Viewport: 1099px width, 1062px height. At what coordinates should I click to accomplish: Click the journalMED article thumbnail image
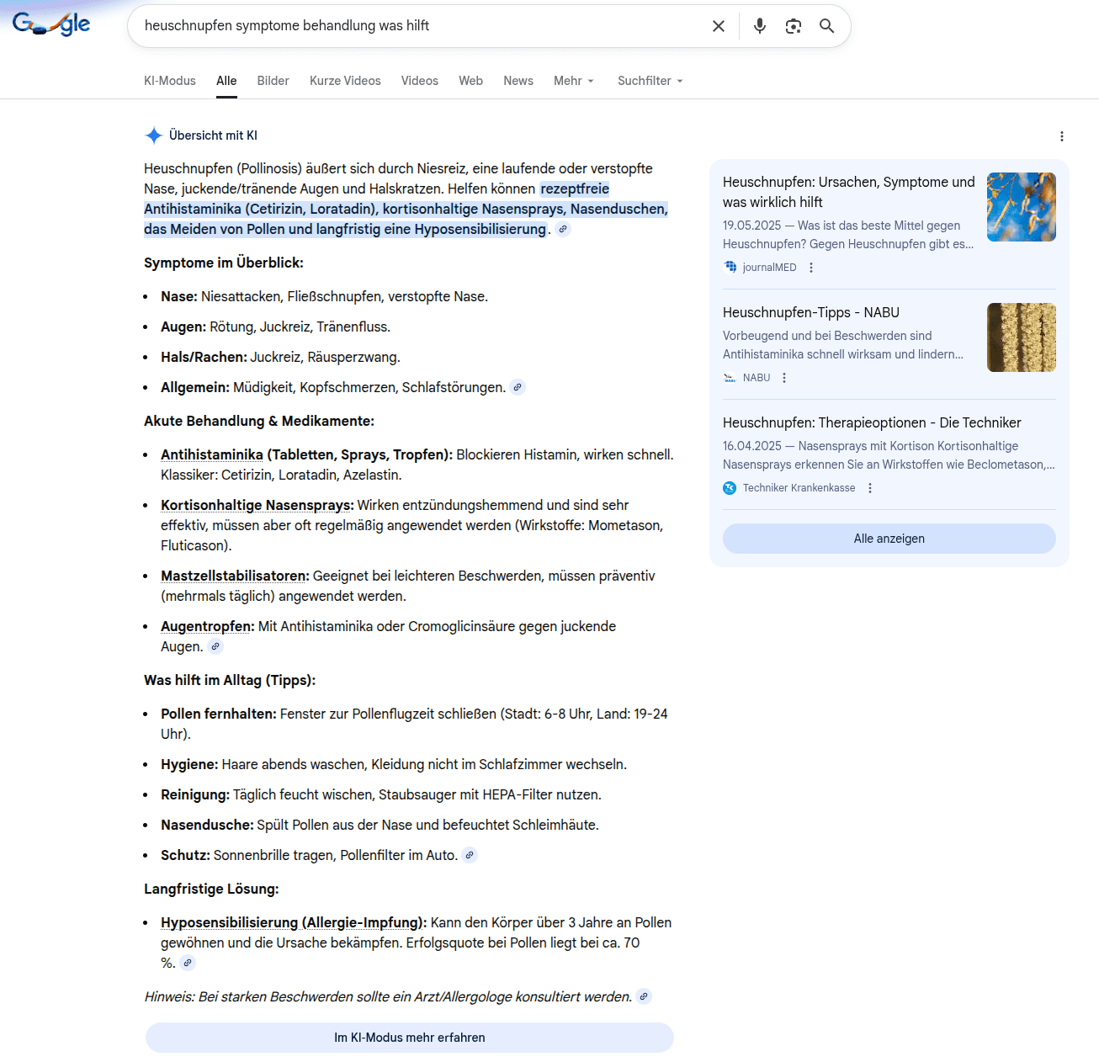point(1021,207)
